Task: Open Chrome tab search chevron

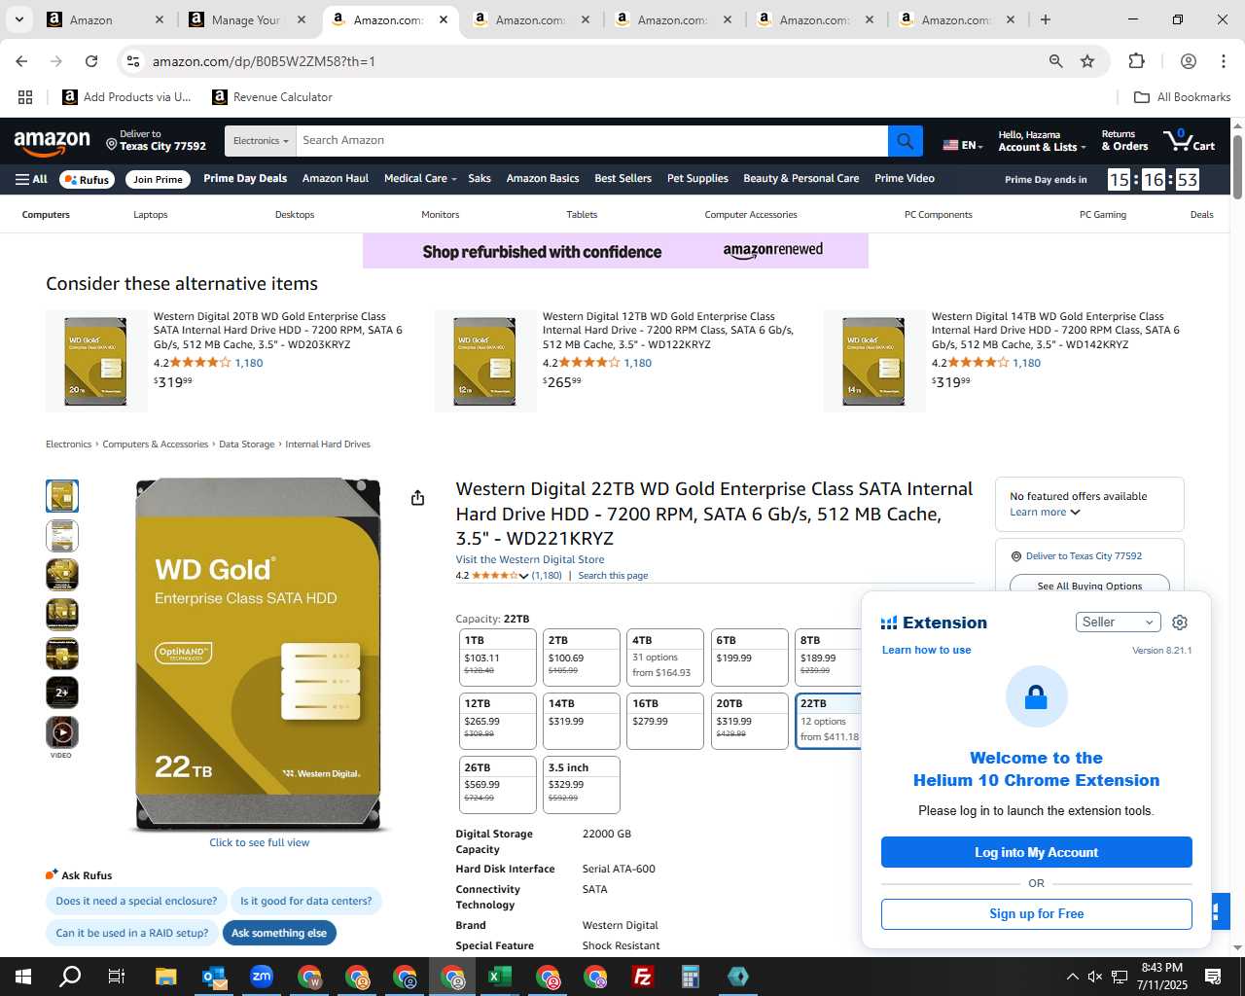Action: (x=18, y=19)
